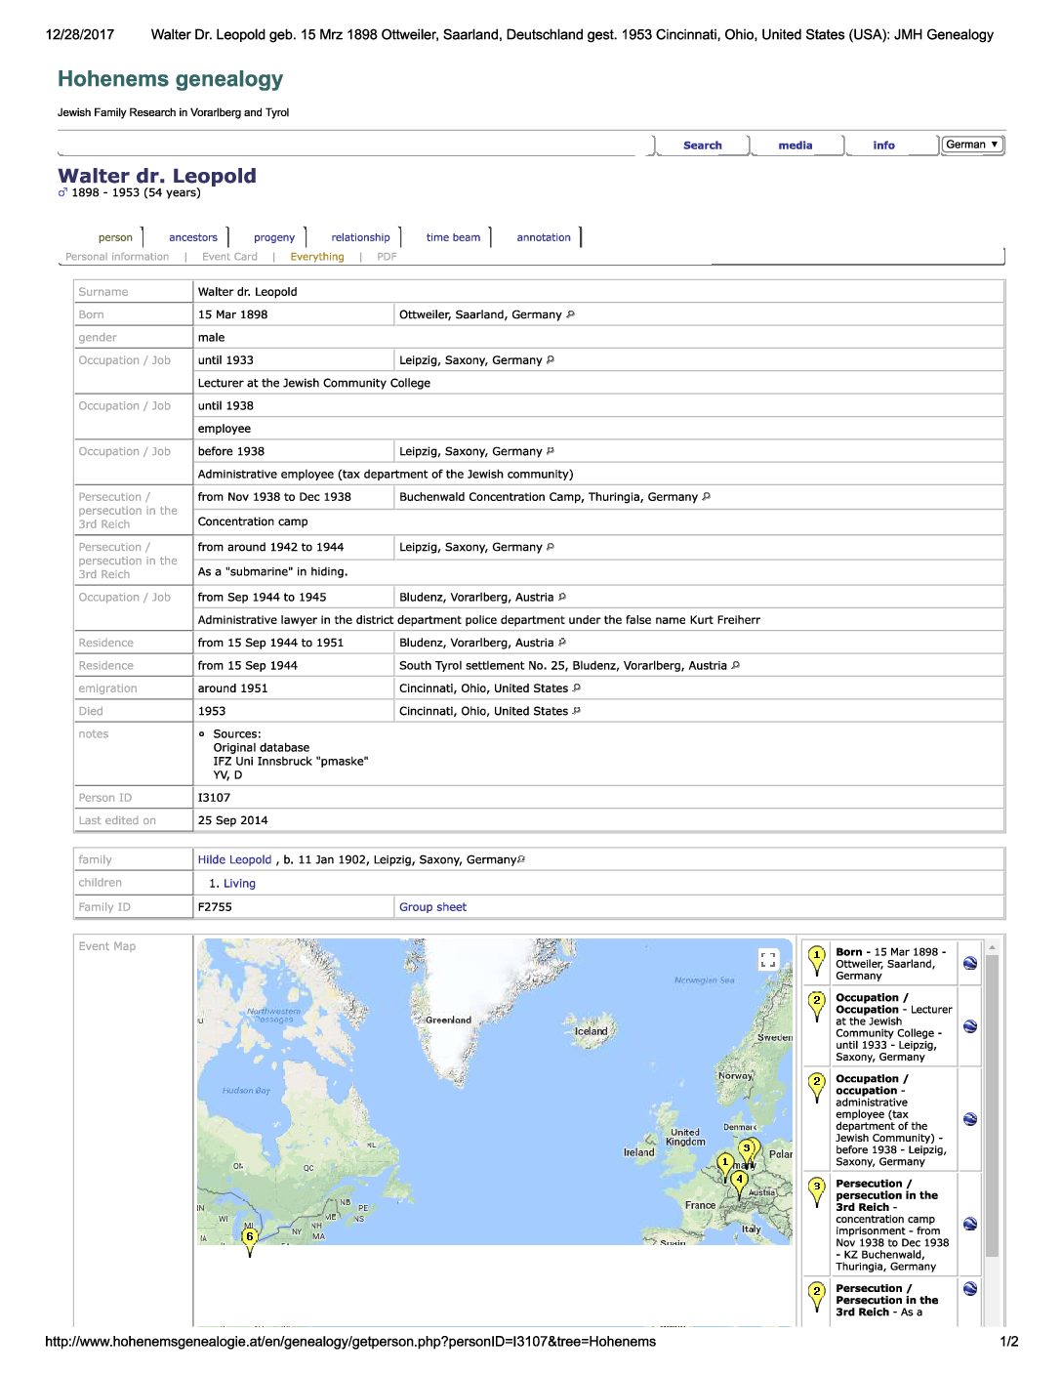
Task: Select map pin 3 on the map
Action: click(747, 1150)
